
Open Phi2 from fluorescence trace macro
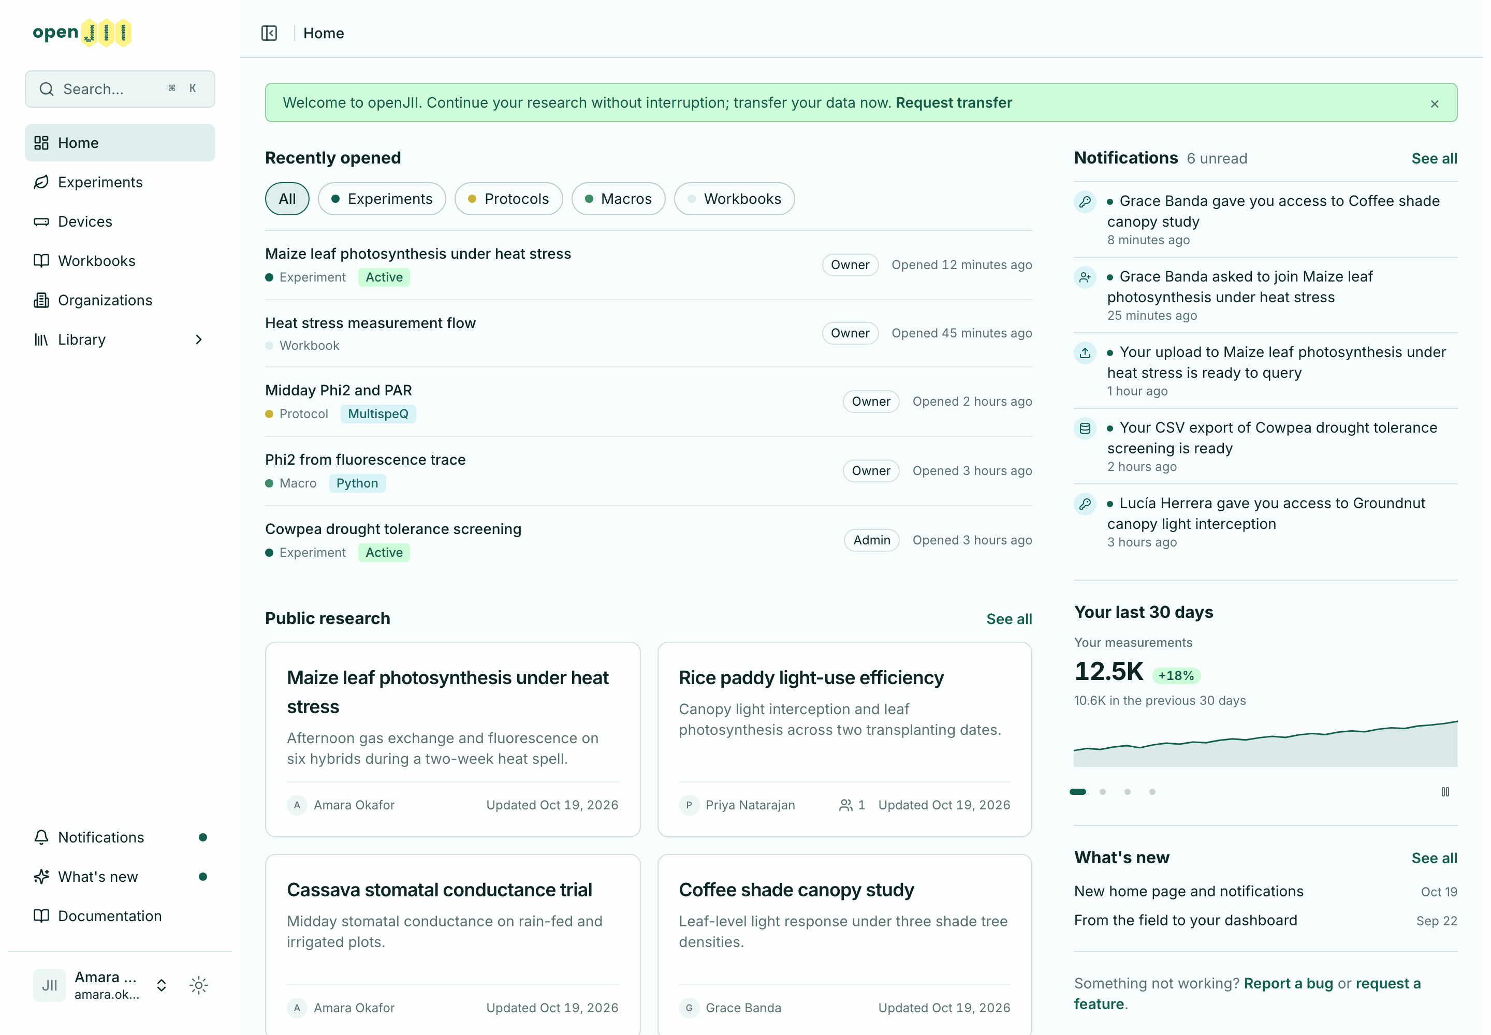[x=648, y=471]
